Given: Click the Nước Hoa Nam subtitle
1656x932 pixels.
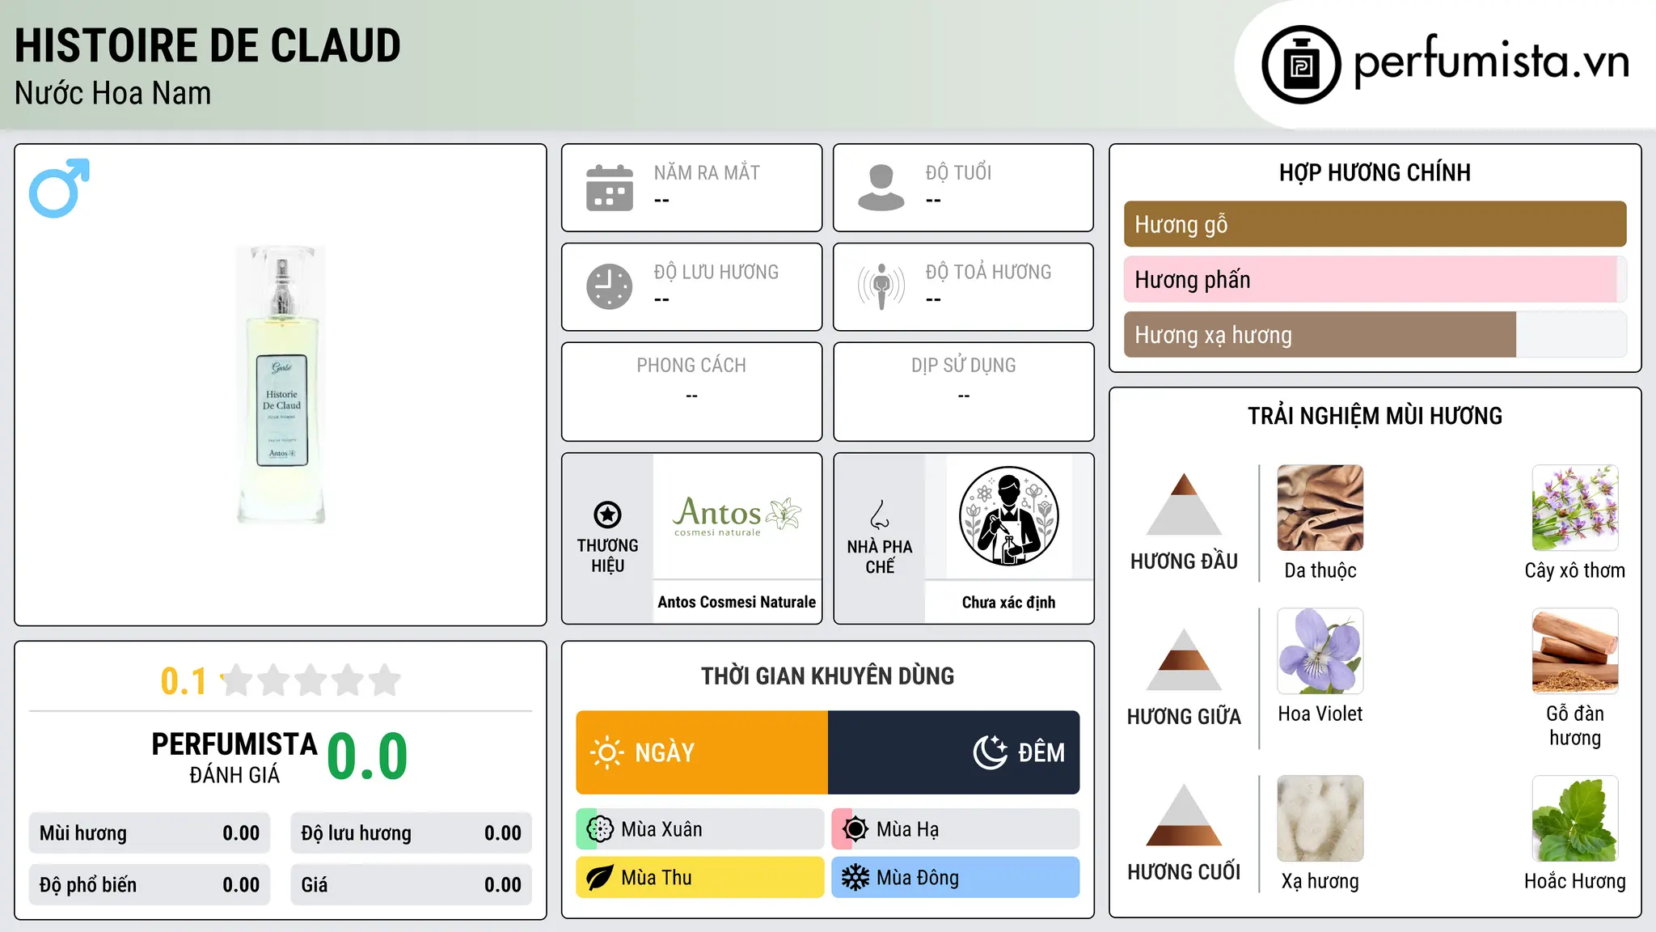Looking at the screenshot, I should coord(113,93).
